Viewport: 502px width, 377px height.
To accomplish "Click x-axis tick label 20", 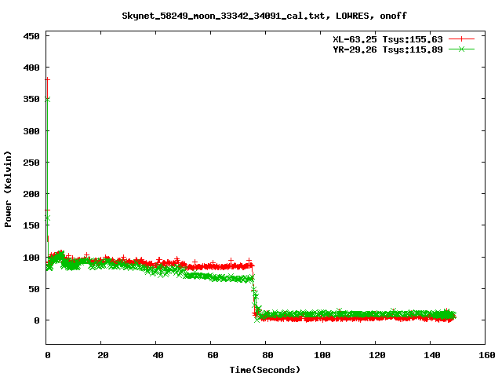I will (103, 355).
